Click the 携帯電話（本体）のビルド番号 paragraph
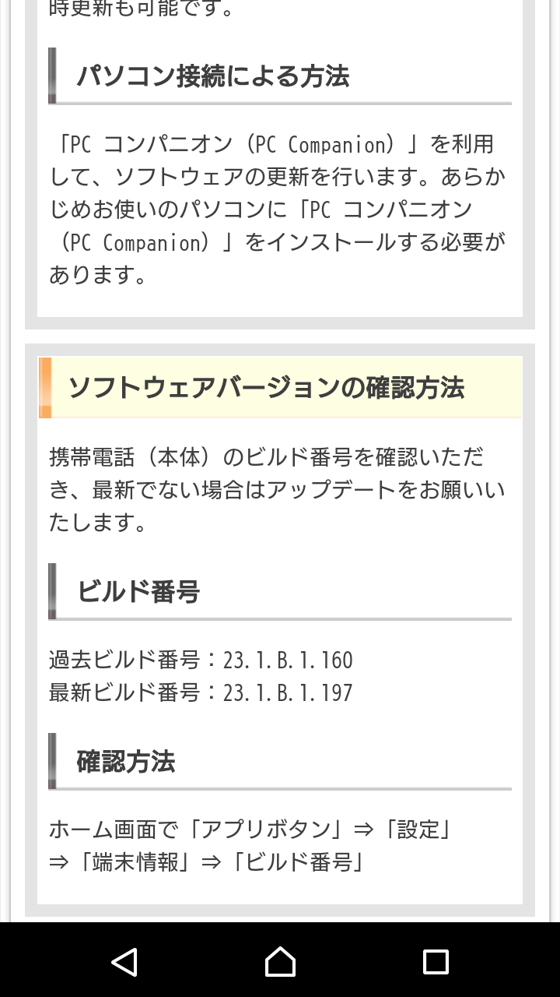The width and height of the screenshot is (560, 997). click(x=277, y=489)
